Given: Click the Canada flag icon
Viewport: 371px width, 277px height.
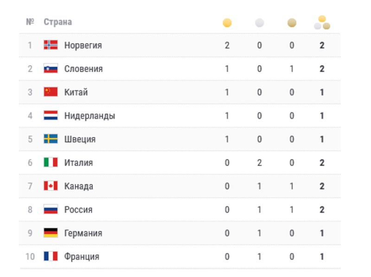Looking at the screenshot, I should tap(51, 186).
